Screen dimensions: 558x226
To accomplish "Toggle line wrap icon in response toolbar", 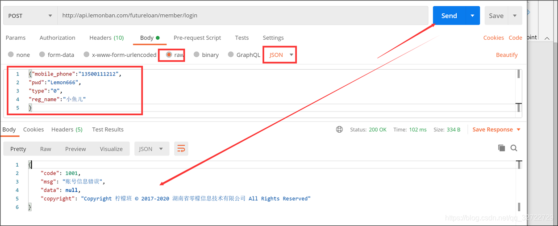I will (x=181, y=149).
